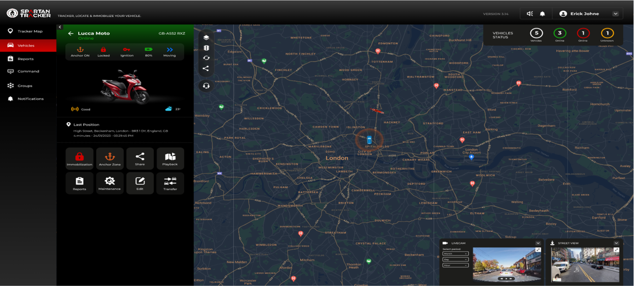Click the 5 Vehicles status circle
This screenshot has height=286, width=634.
pos(536,33)
